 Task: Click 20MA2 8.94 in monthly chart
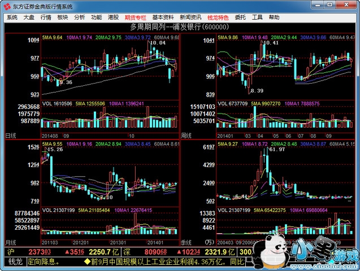click(x=109, y=144)
